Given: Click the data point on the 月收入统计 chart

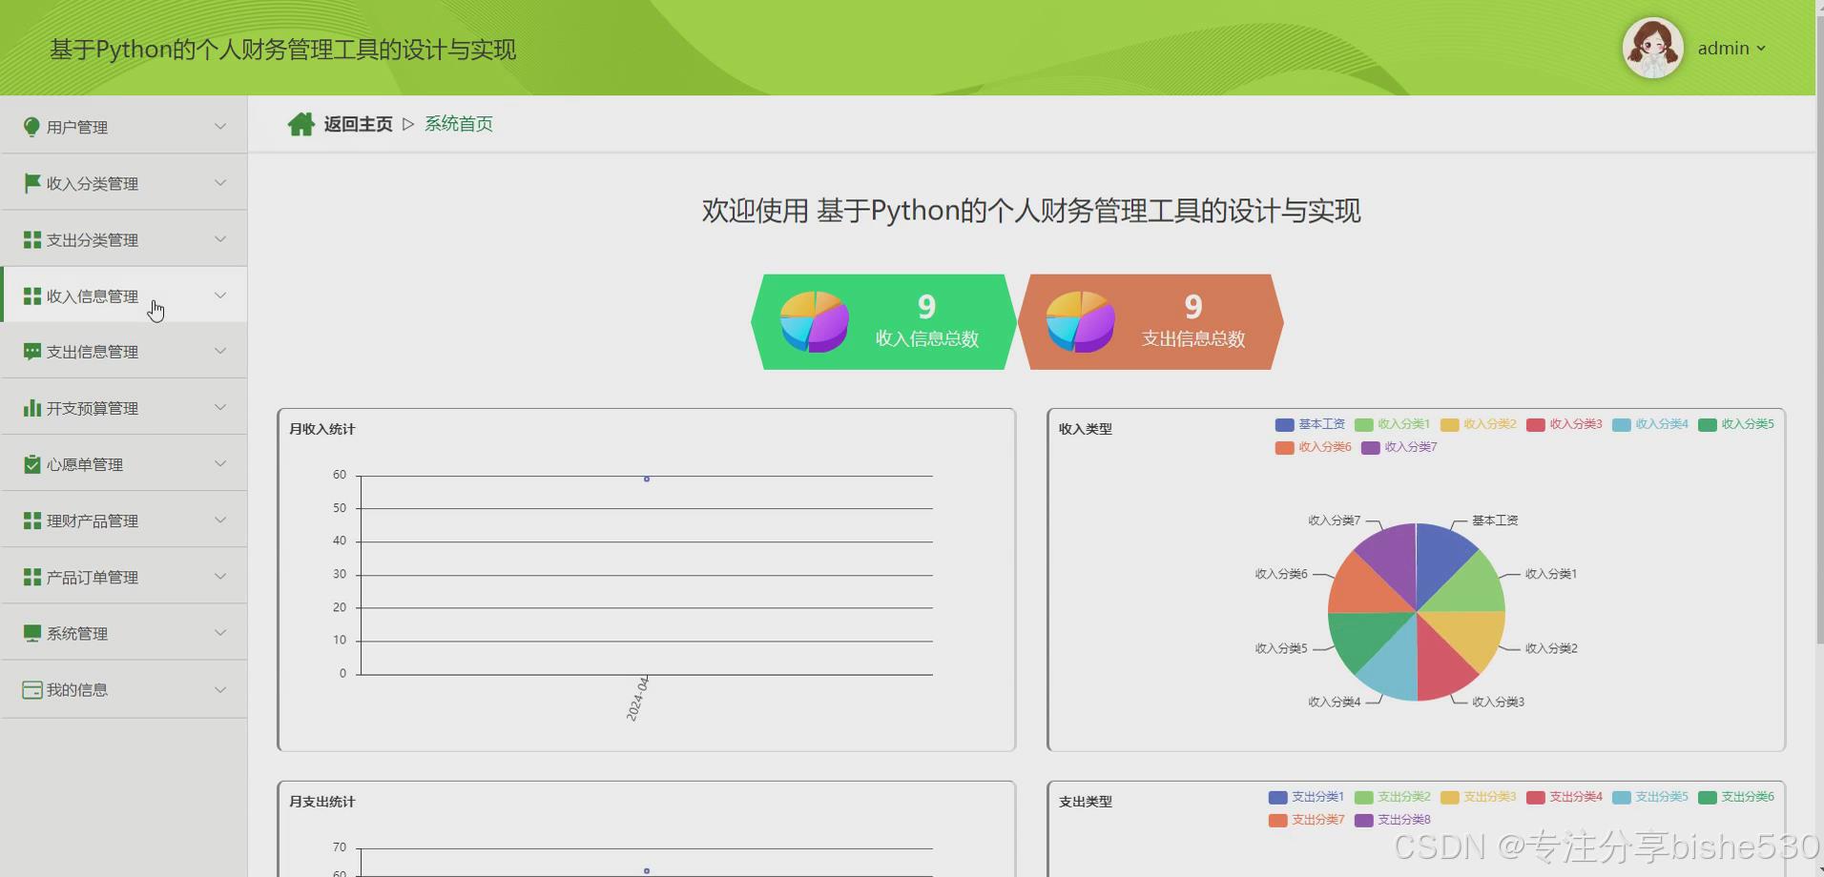Looking at the screenshot, I should click(646, 479).
